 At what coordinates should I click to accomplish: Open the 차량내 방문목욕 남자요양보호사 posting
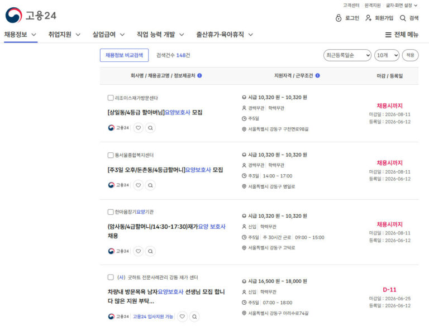(x=166, y=296)
